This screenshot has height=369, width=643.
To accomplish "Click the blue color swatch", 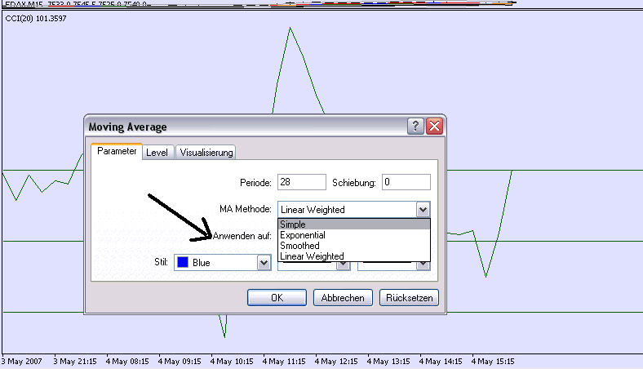I will (183, 262).
